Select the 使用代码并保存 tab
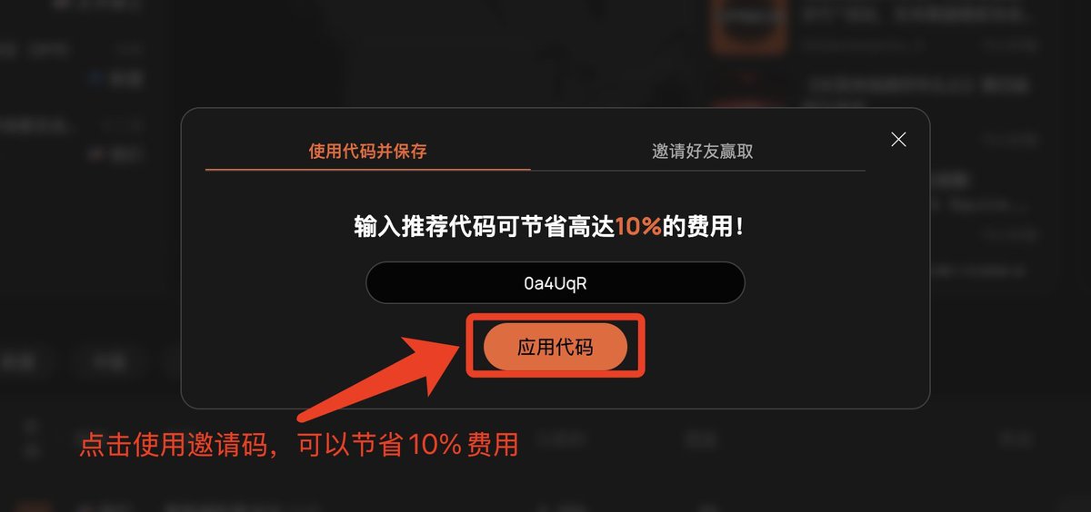Image resolution: width=1091 pixels, height=512 pixels. tap(367, 151)
